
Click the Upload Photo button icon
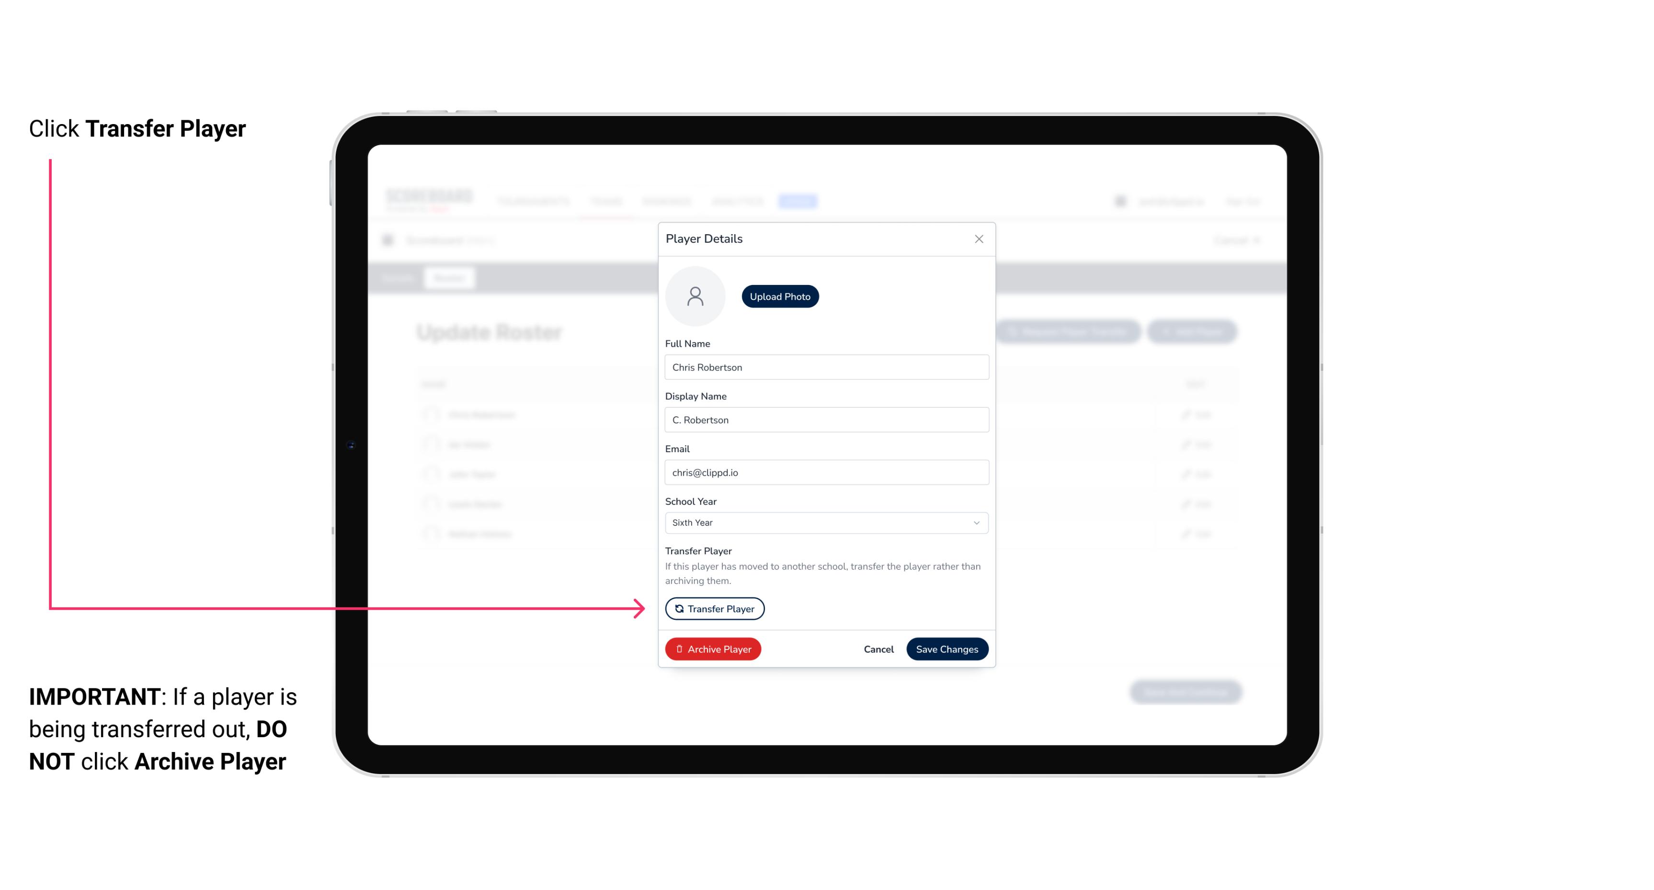click(x=779, y=296)
